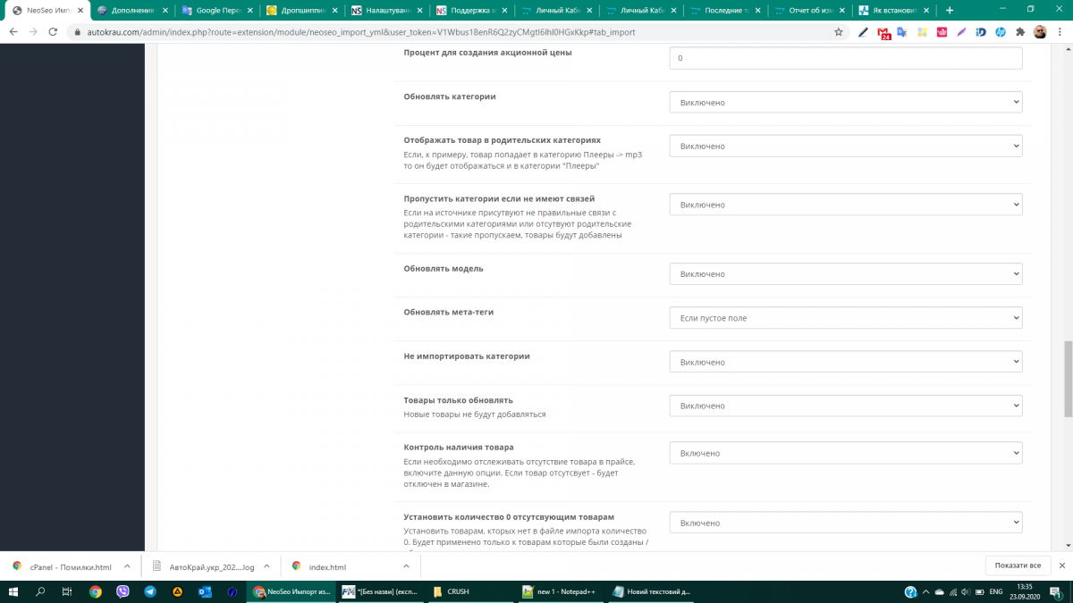Click the purple feather extension icon
The width and height of the screenshot is (1073, 603).
click(961, 31)
